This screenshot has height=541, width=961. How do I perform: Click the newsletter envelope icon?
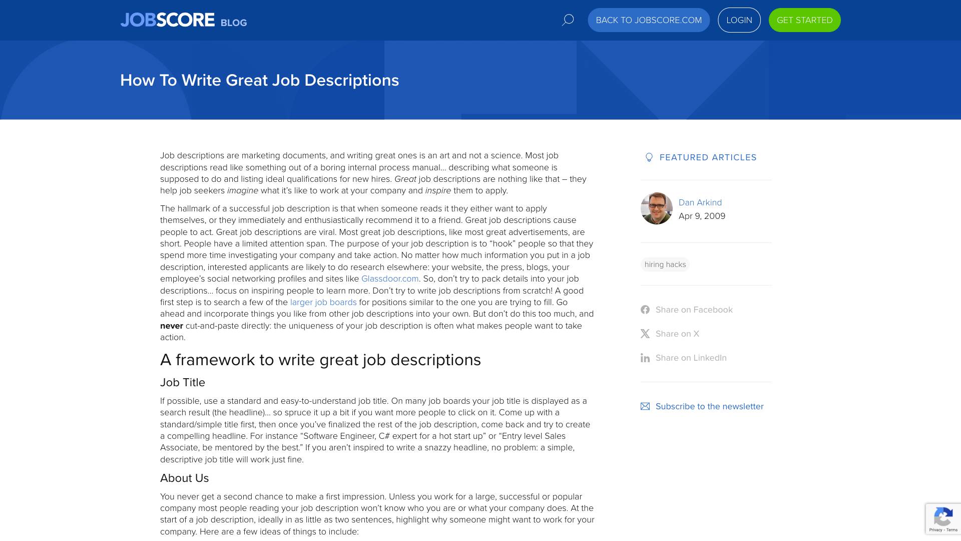[645, 406]
